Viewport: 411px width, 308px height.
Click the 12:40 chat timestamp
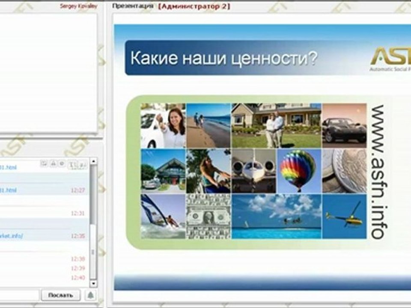coord(78,277)
